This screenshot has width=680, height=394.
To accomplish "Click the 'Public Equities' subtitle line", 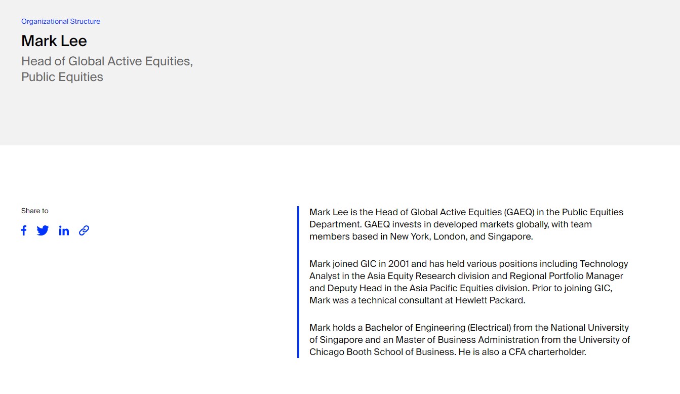I will pyautogui.click(x=62, y=77).
